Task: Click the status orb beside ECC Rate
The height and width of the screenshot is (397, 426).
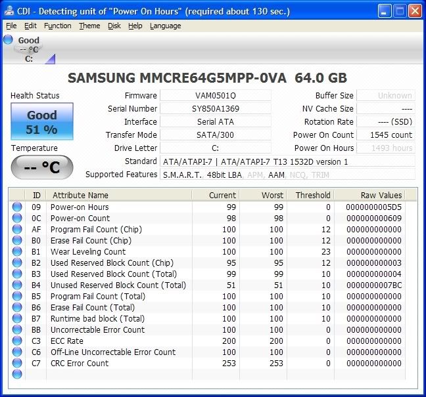Action: (x=16, y=341)
